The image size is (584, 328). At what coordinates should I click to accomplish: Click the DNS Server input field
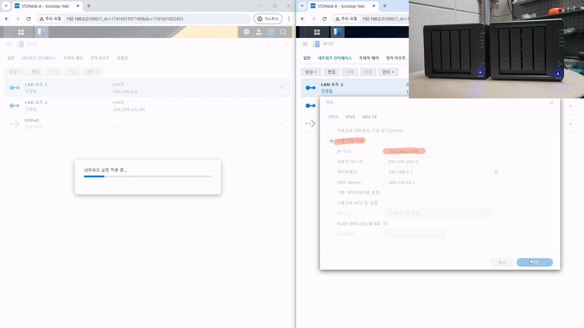(438, 182)
